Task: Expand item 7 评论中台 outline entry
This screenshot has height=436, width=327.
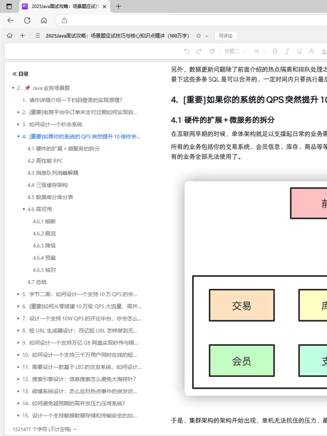Action: coord(18,318)
